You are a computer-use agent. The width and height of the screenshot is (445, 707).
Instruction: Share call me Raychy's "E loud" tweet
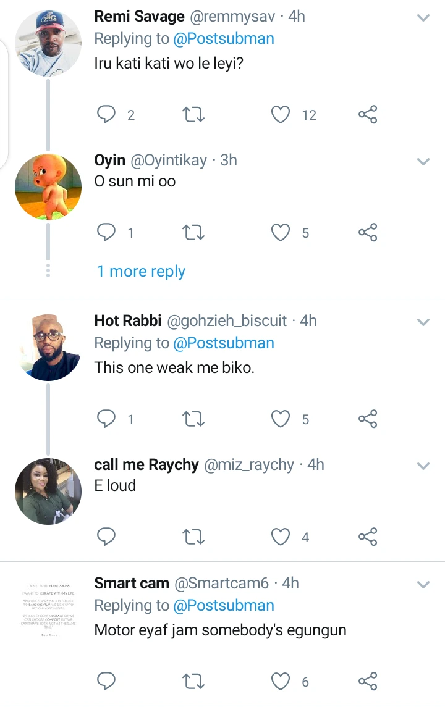tap(368, 537)
